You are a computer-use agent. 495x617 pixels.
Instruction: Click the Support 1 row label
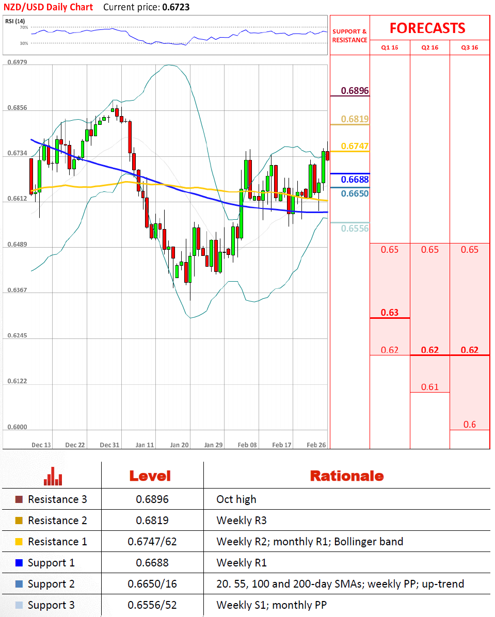(51, 563)
